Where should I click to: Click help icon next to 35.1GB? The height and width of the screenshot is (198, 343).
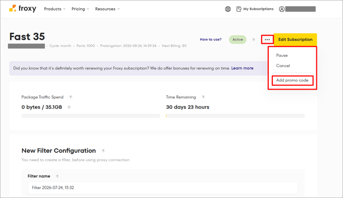[x=69, y=107]
